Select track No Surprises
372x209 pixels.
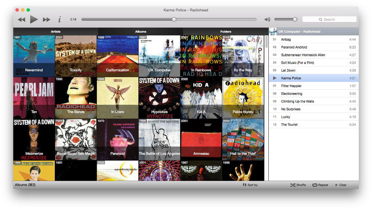(314, 109)
